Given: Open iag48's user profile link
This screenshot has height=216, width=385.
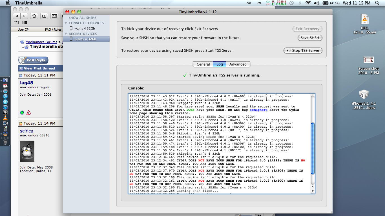Looking at the screenshot, I should click(26, 83).
